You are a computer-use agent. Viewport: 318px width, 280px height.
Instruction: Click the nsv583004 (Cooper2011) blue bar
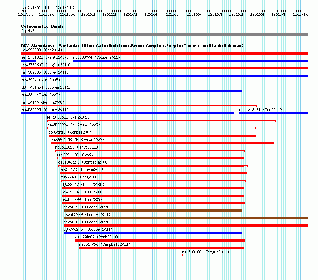pos(191,61)
